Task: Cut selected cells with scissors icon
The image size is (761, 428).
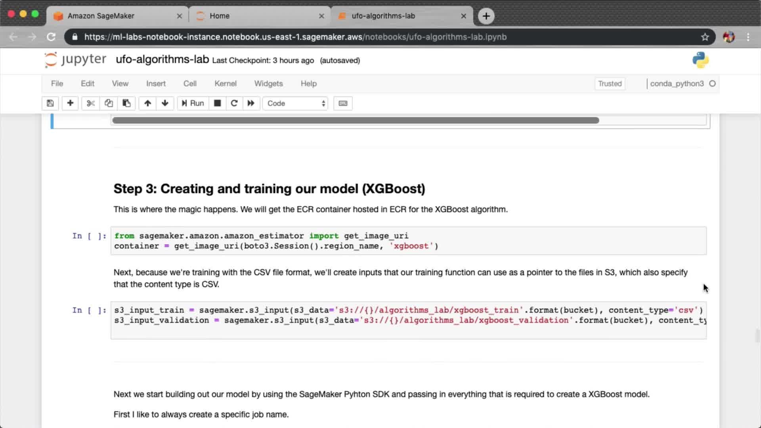Action: 91,103
